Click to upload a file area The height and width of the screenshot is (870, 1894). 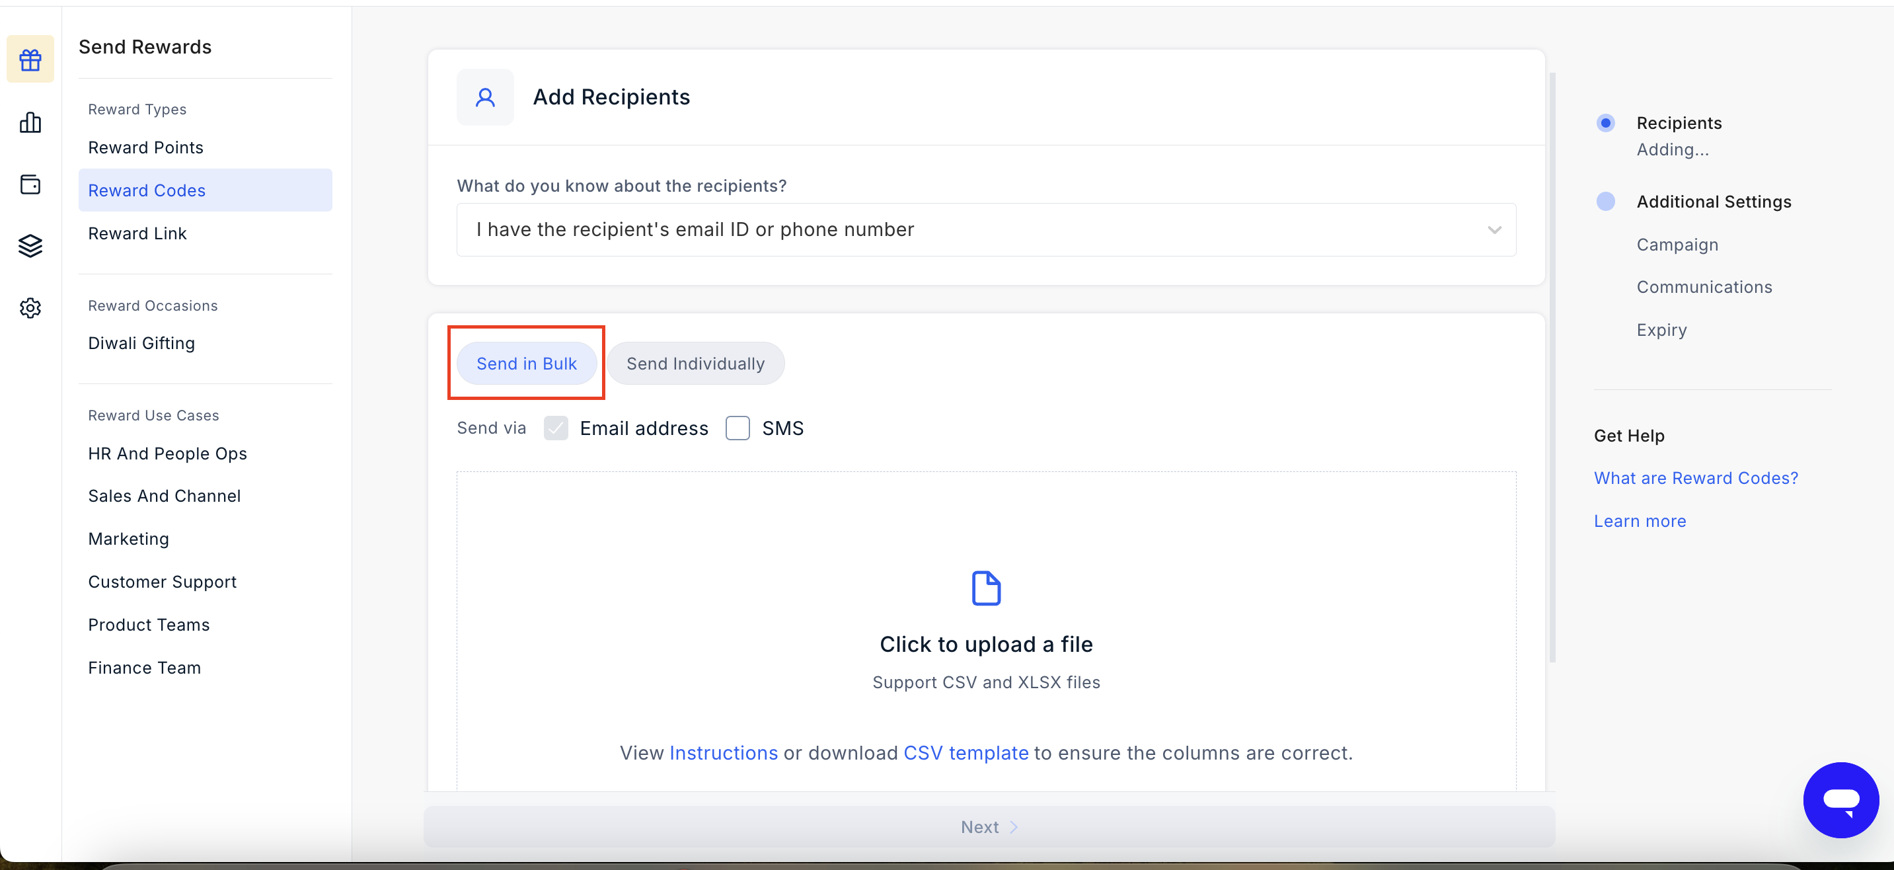986,631
